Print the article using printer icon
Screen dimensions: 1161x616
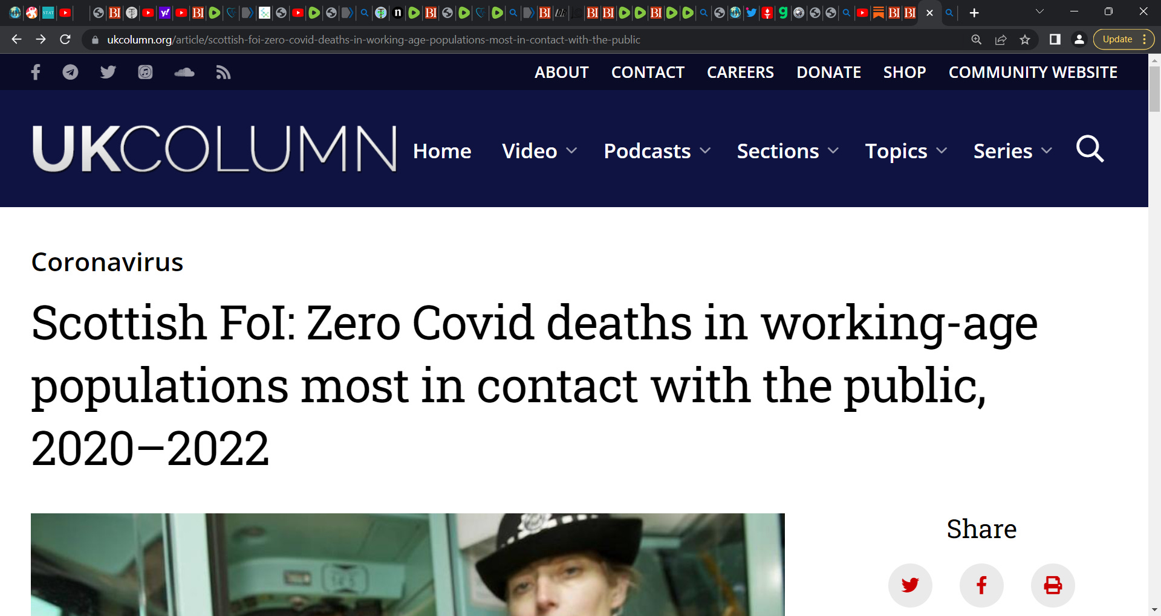pos(1053,585)
